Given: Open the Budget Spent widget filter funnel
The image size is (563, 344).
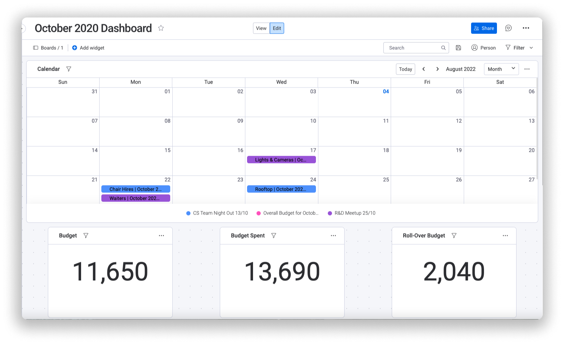Looking at the screenshot, I should [x=274, y=236].
